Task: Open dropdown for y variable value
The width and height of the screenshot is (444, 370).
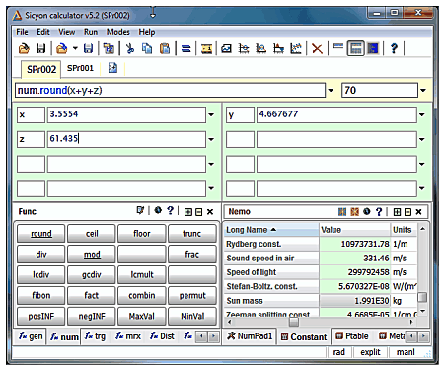Action: coord(422,114)
